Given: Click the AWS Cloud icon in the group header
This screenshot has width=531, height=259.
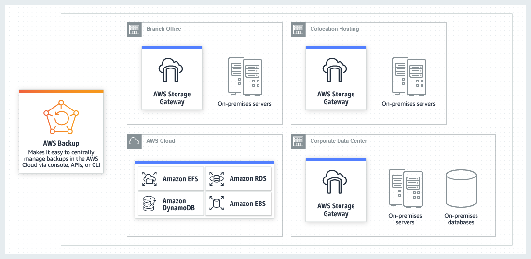Looking at the screenshot, I should (x=134, y=141).
